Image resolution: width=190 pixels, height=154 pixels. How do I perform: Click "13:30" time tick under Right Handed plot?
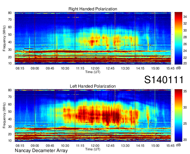click(125, 68)
